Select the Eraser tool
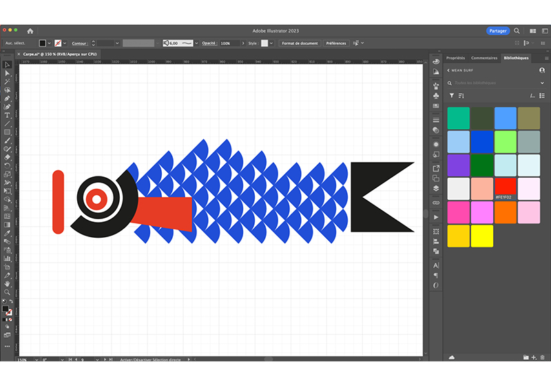Image resolution: width=551 pixels, height=386 pixels. [7, 157]
